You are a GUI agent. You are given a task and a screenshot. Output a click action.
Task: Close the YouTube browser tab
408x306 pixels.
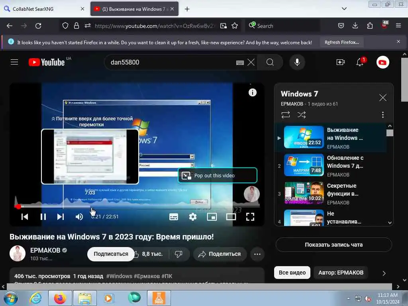click(172, 9)
